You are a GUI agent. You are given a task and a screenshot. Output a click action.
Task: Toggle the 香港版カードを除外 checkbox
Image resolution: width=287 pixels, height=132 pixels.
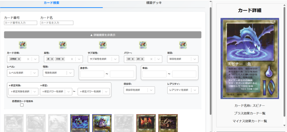(x=22, y=105)
